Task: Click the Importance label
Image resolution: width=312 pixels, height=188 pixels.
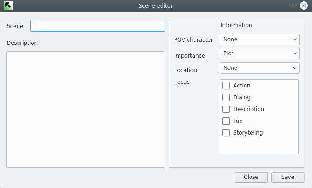Action: point(189,55)
